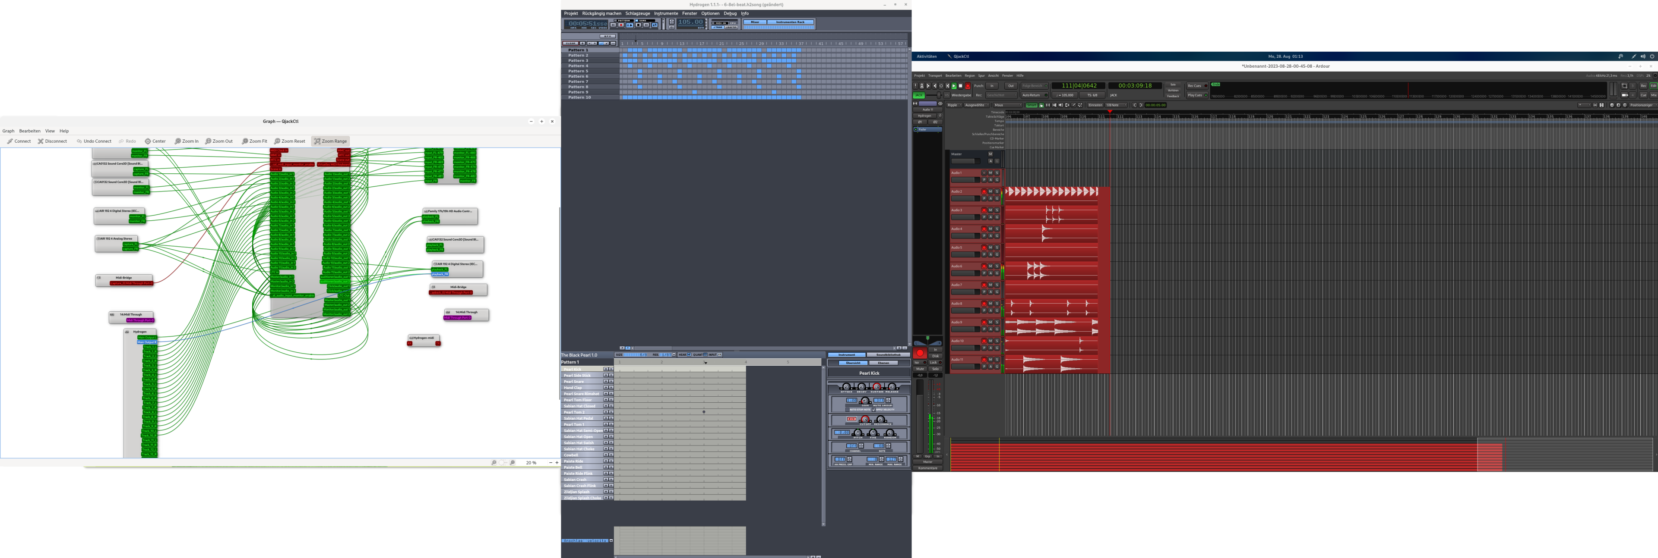Screen dimensions: 1658x558
Task: Open the Maus edit point dropdown
Action: coord(1008,105)
